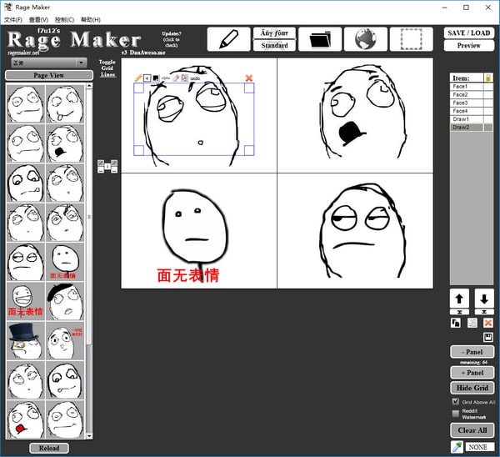This screenshot has height=457, width=500.
Task: Open the 文件(F) menu
Action: 12,19
